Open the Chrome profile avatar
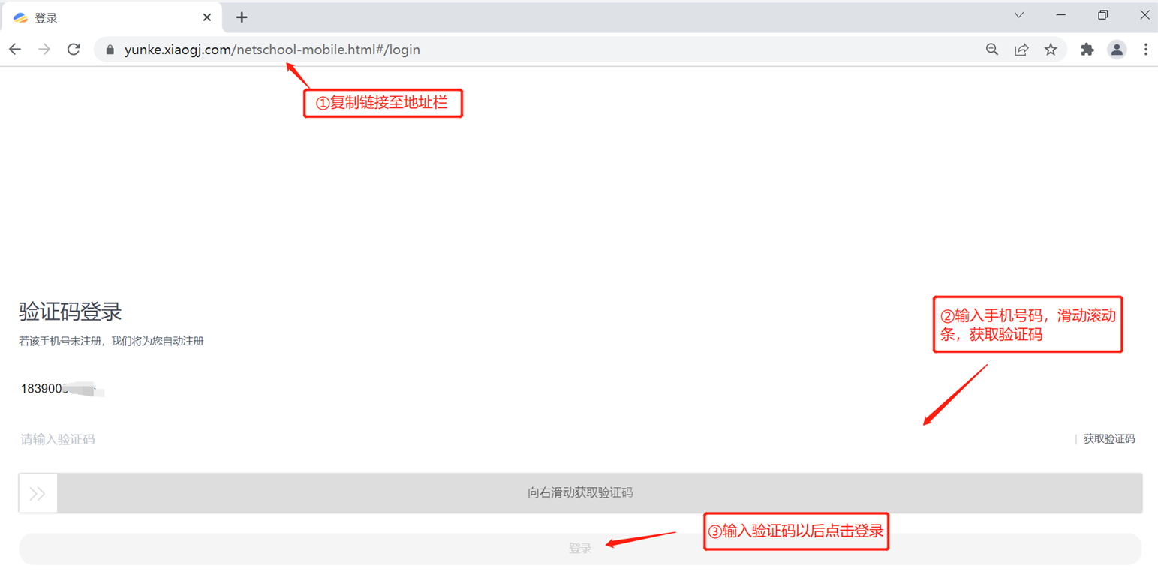 pyautogui.click(x=1117, y=50)
